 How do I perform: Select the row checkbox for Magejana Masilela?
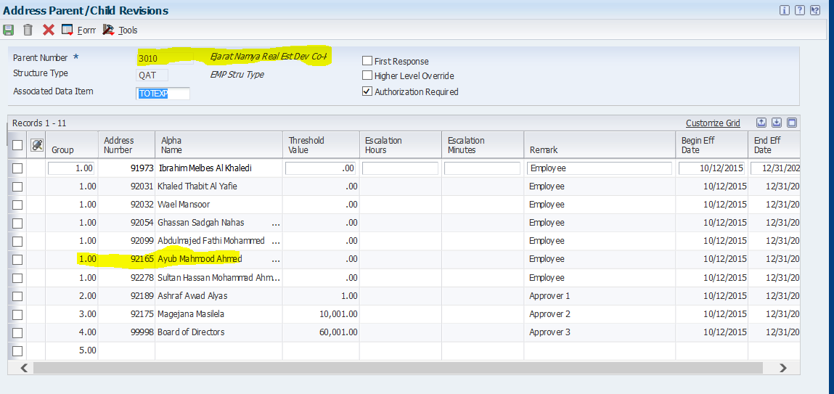point(17,314)
